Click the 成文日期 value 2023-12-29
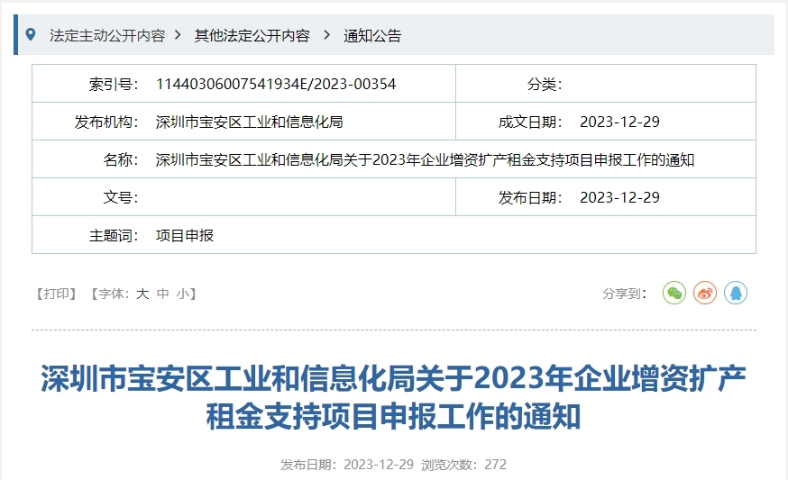 click(619, 122)
